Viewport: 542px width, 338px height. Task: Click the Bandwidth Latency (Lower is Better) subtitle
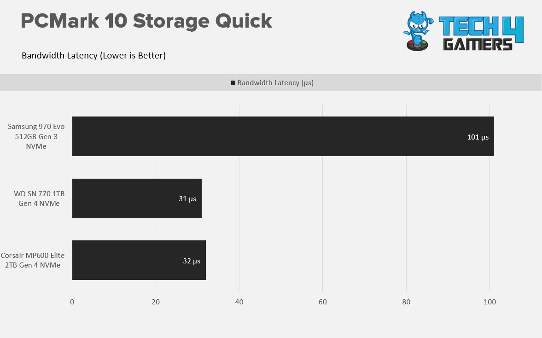tap(93, 55)
